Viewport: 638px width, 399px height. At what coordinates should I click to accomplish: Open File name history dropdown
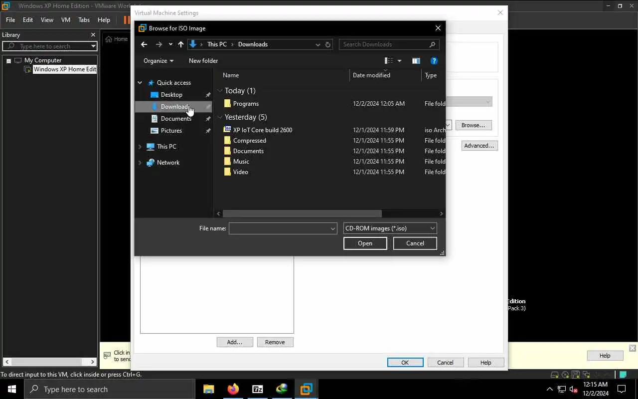pos(333,228)
